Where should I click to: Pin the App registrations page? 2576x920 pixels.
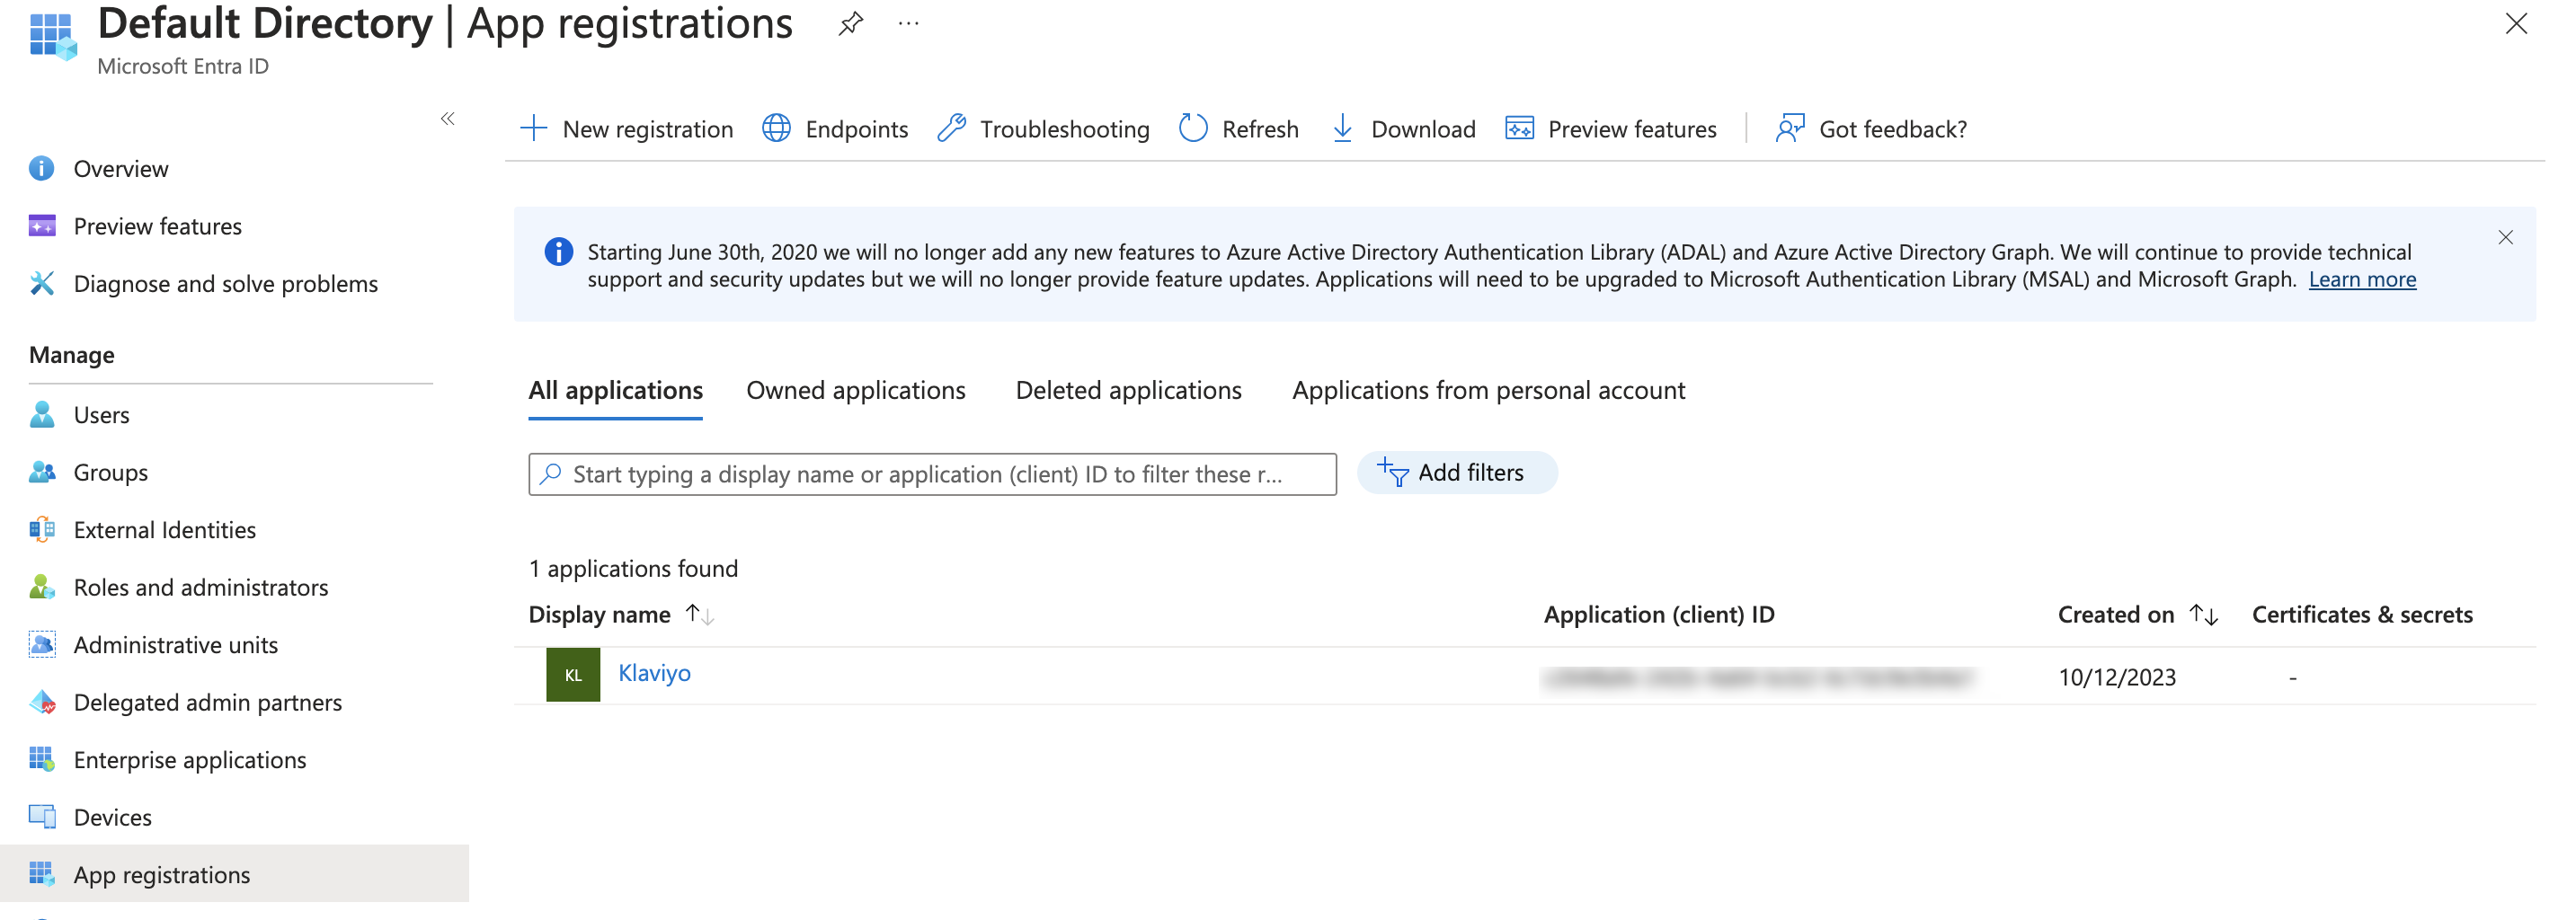849,23
